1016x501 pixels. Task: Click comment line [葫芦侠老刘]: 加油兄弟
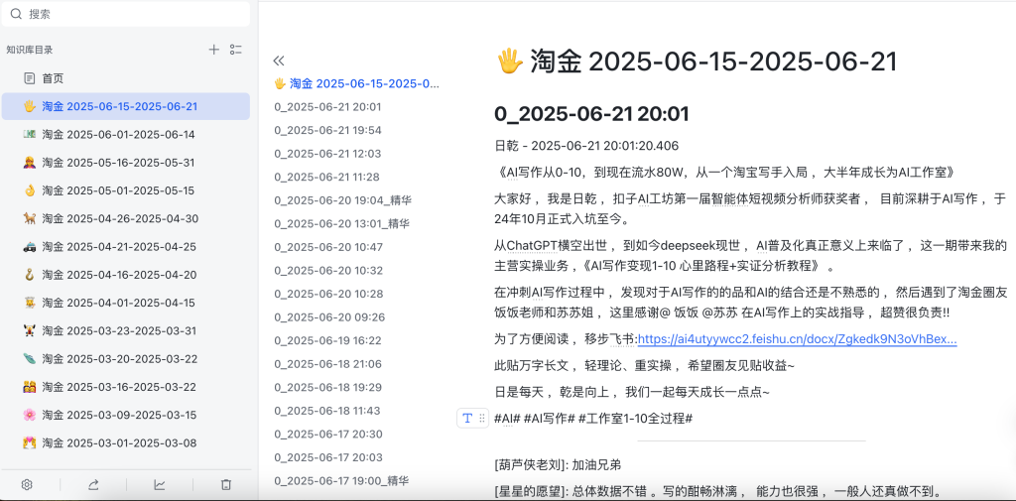[x=558, y=464]
